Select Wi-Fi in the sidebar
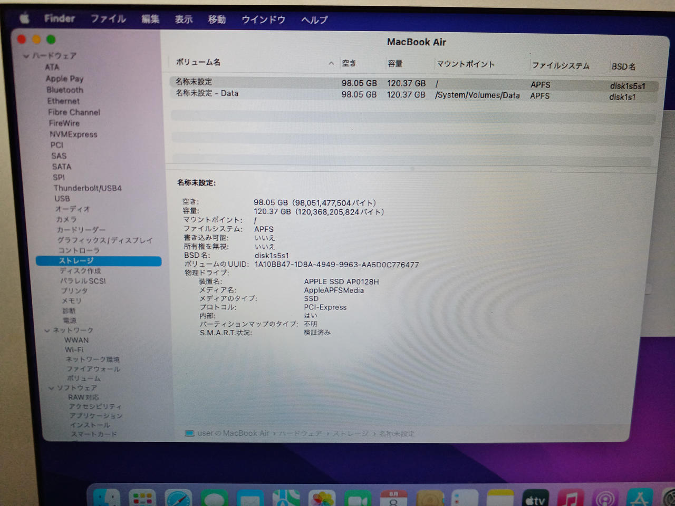Screen dimensions: 675x506 coord(74,349)
